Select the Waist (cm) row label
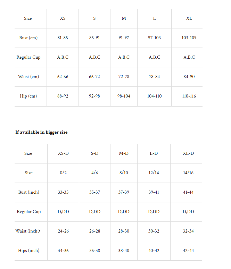Screen dimensions: 231x269 [28, 77]
